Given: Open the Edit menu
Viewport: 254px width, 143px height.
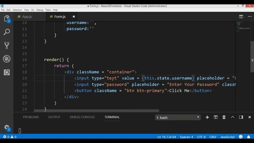Looking at the screenshot, I should click(8, 10).
